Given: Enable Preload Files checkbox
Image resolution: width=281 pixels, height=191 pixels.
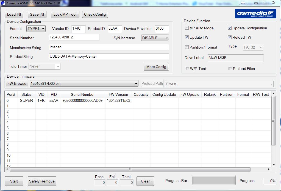Looking at the screenshot, I should point(230,69).
